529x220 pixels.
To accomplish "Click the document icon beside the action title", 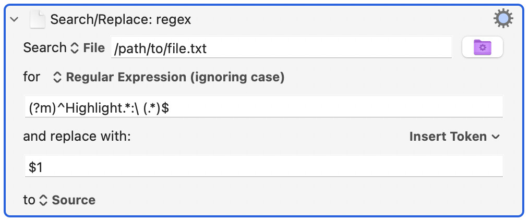I will coord(38,19).
